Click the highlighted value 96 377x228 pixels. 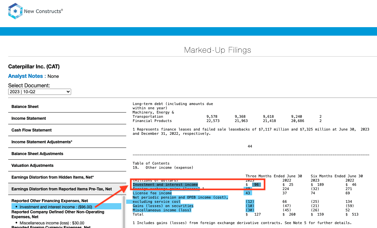tap(256, 184)
